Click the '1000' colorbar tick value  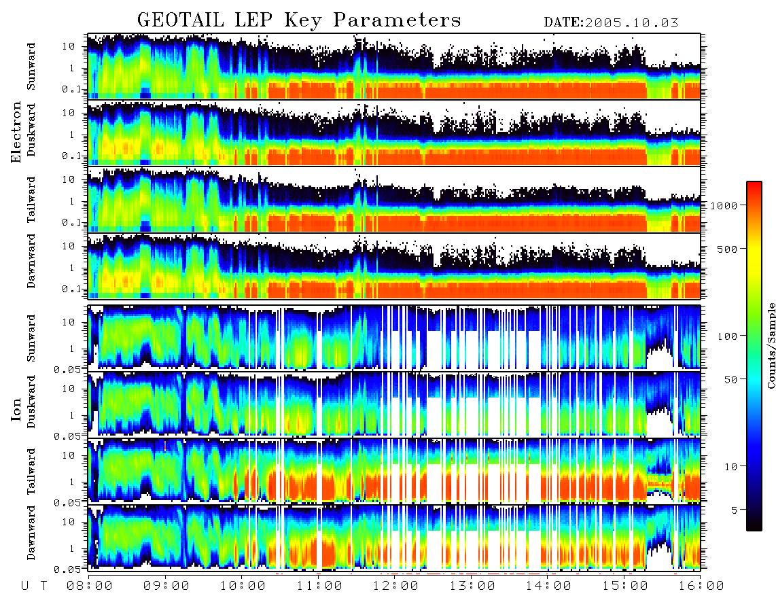[x=724, y=205]
